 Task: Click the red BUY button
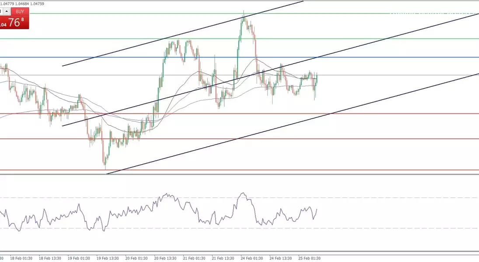[x=19, y=11]
